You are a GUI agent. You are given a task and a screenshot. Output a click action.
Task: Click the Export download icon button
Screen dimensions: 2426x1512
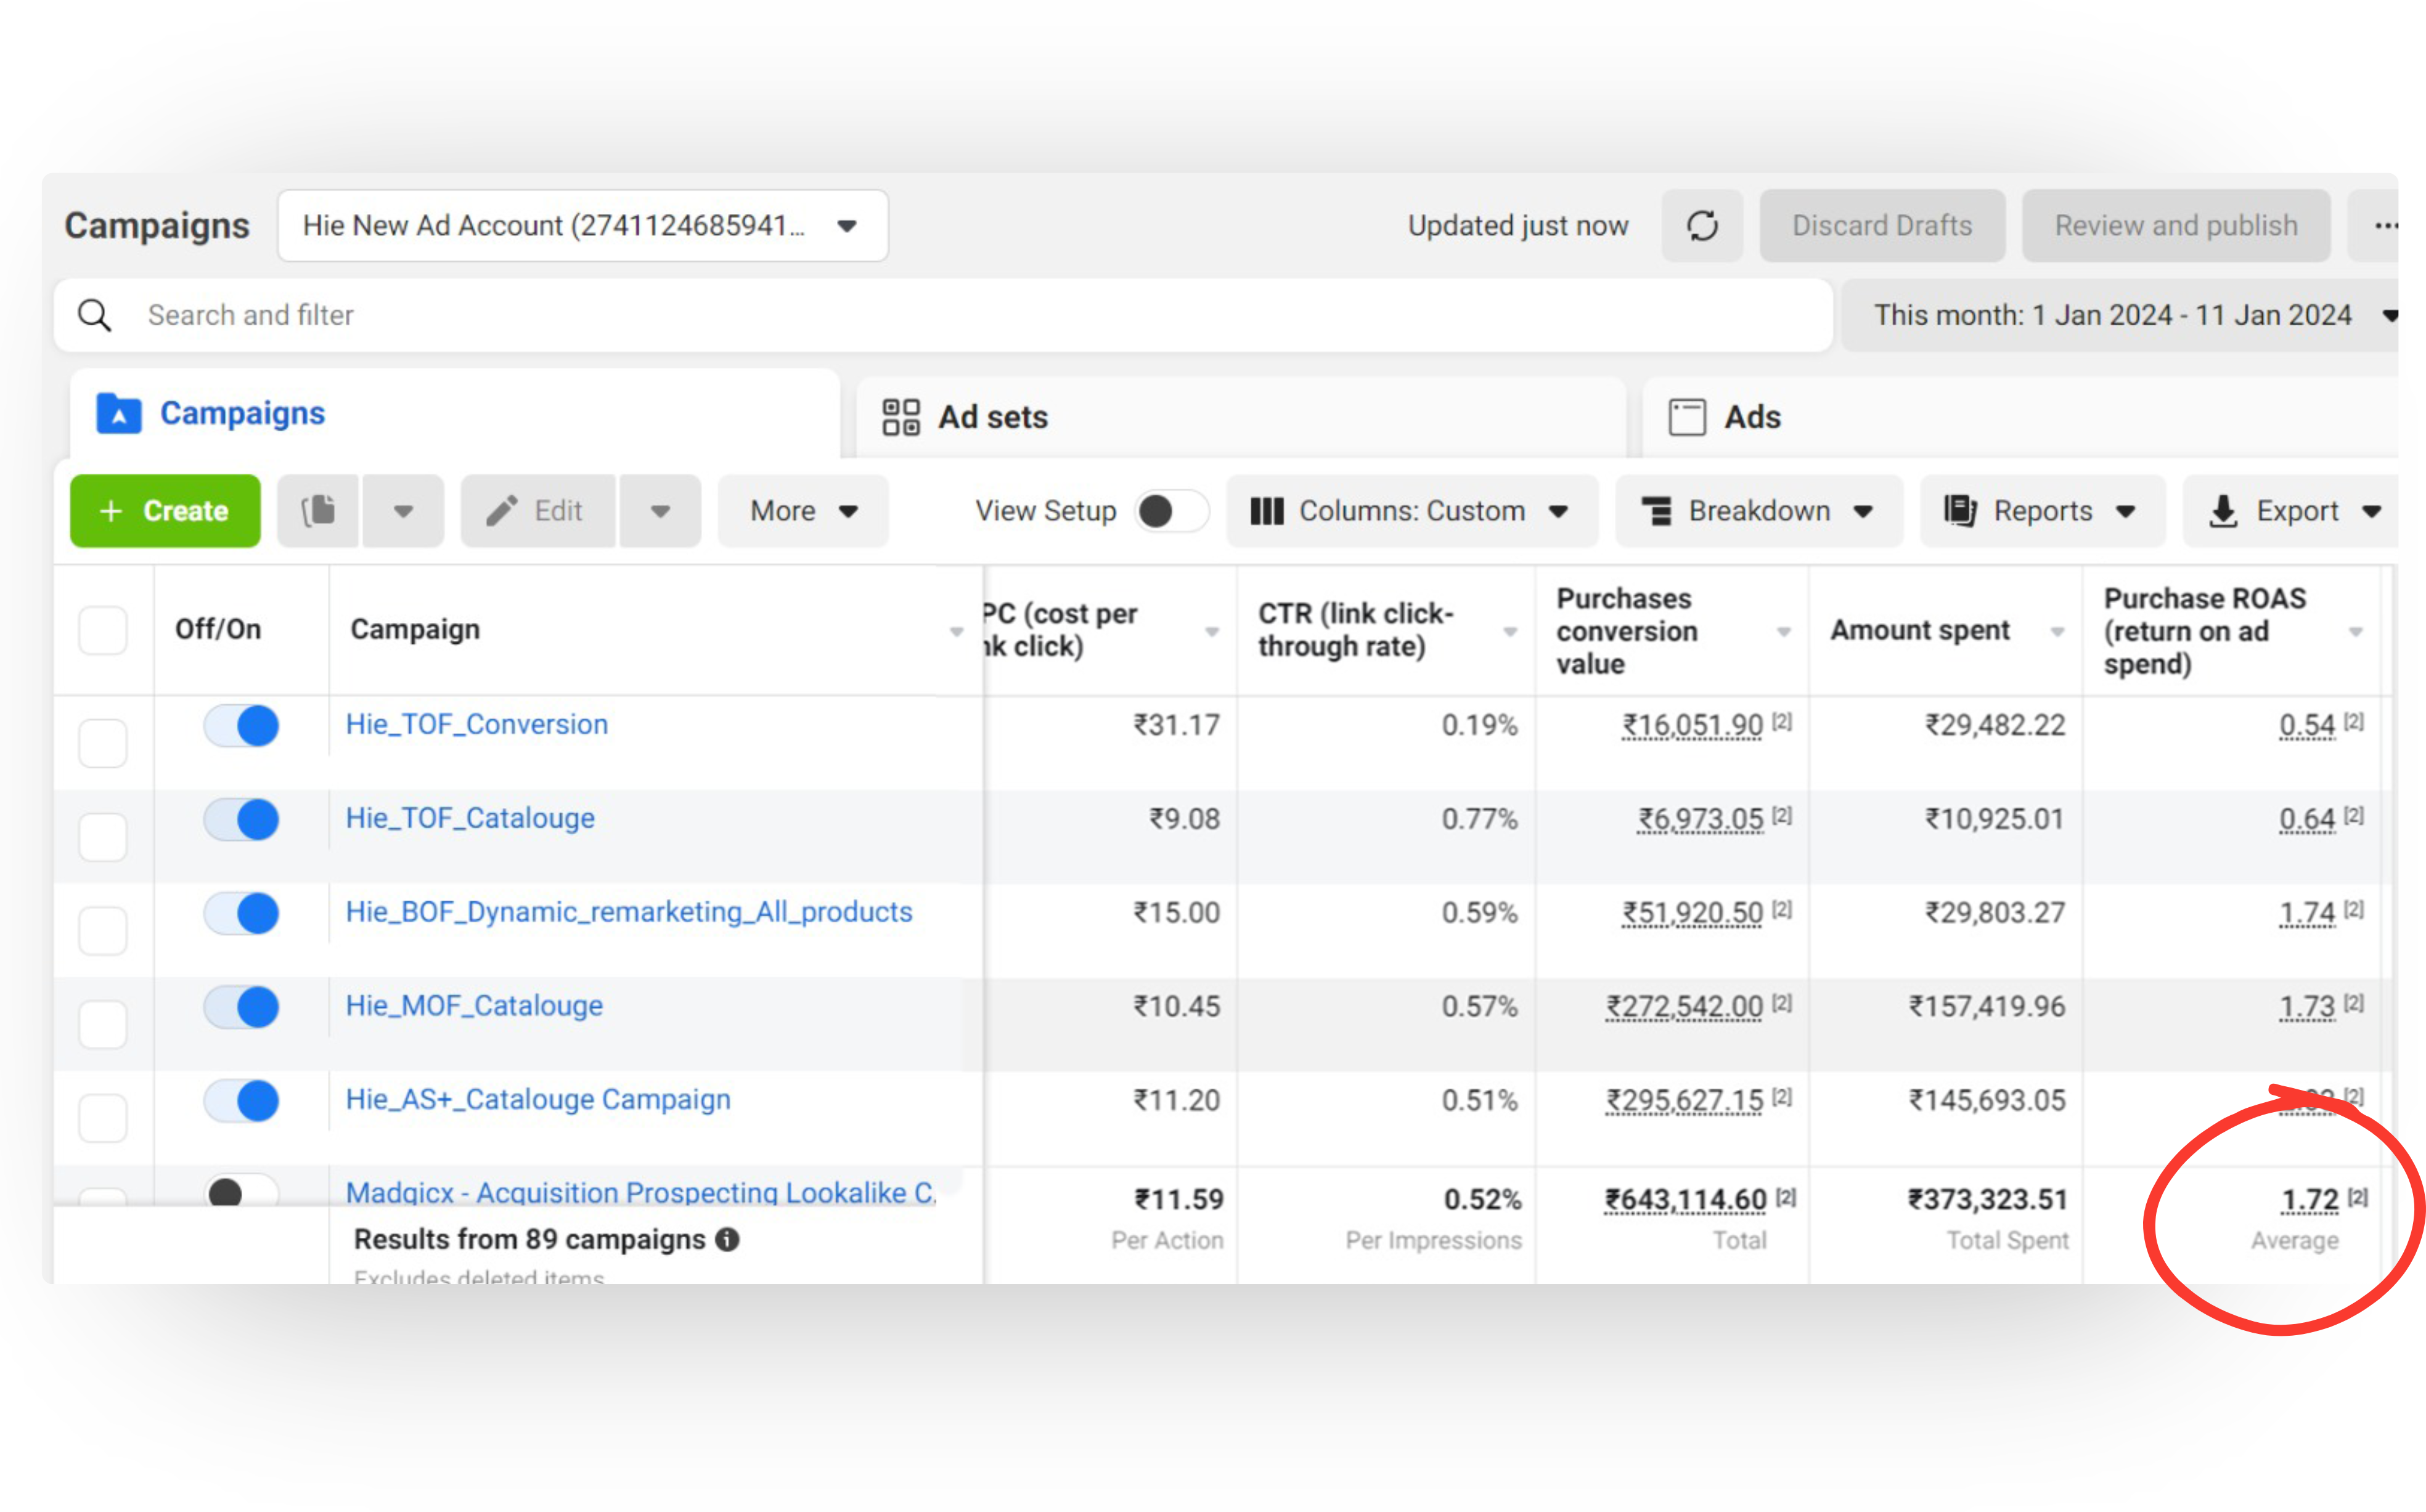coord(2223,511)
